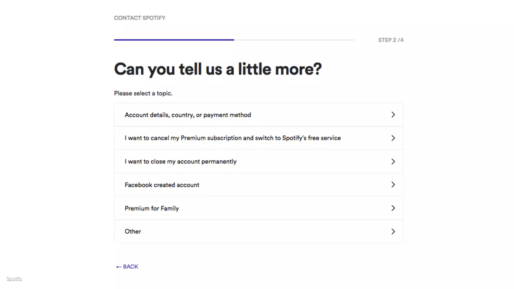Click the 'Can you tell us a little more?' heading
514x289 pixels.
(218, 69)
